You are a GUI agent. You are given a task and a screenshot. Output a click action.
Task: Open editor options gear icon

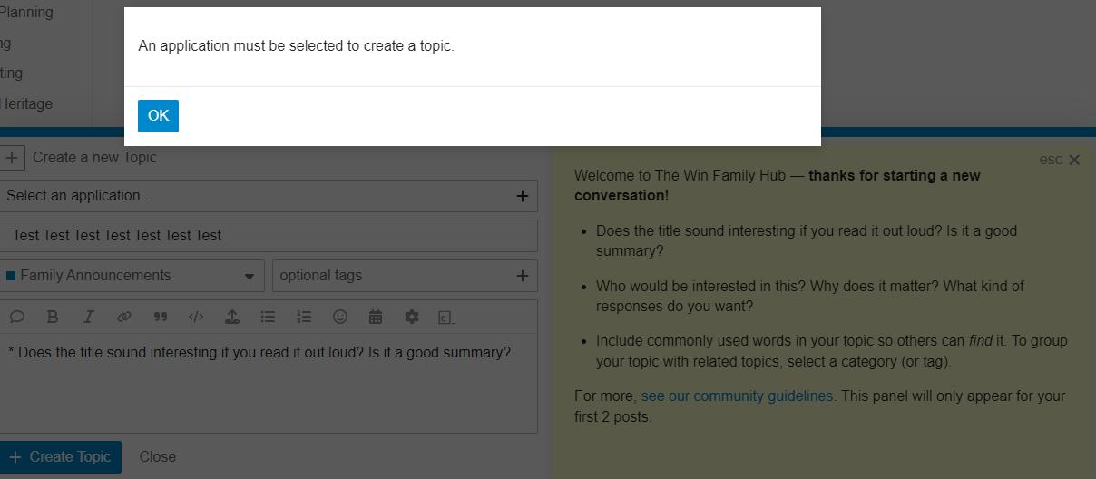click(412, 317)
